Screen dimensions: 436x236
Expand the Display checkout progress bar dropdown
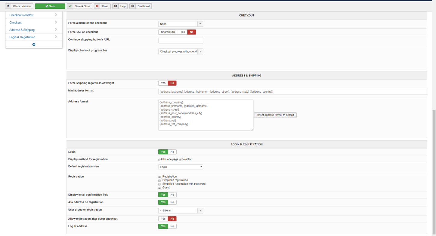click(181, 51)
